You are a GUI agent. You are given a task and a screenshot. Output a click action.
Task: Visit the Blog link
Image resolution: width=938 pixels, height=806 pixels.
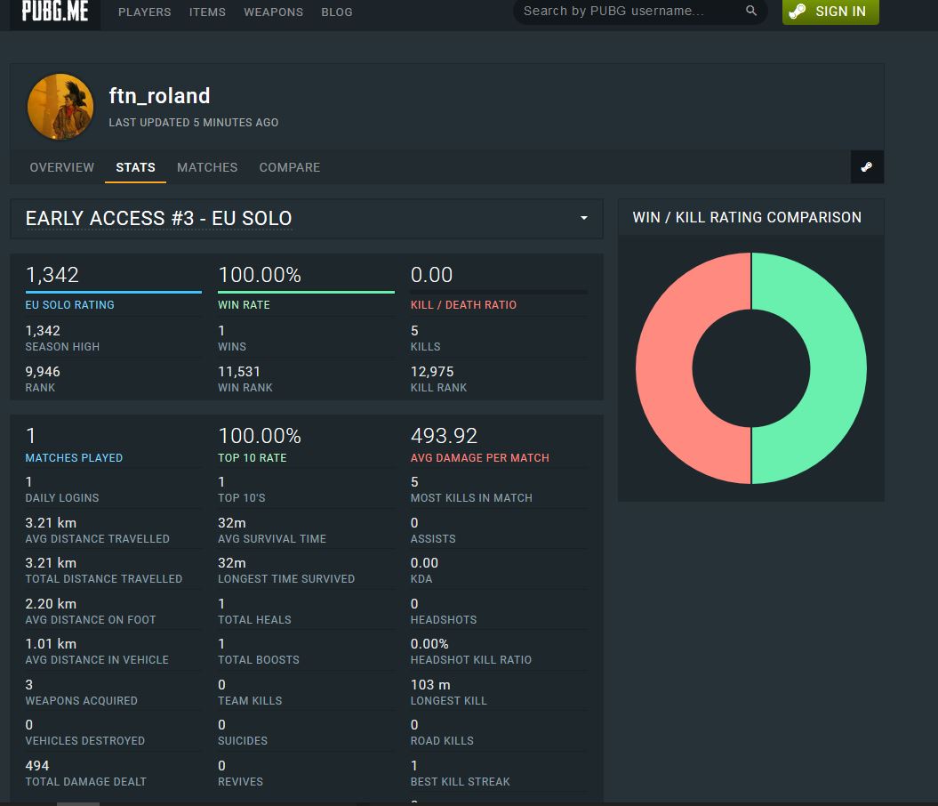[x=337, y=12]
